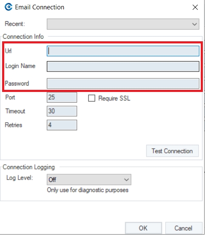This screenshot has height=235, width=205.
Task: Select the Retries field showing 4
Action: pyautogui.click(x=62, y=125)
